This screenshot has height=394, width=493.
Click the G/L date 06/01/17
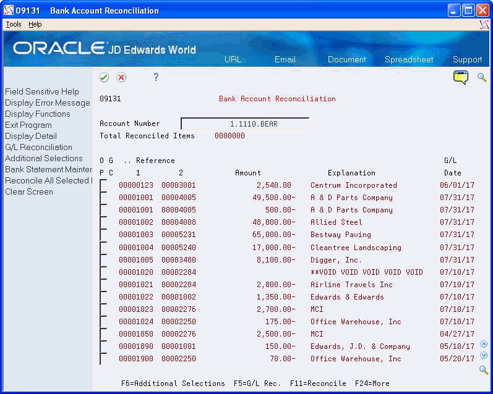(x=457, y=185)
